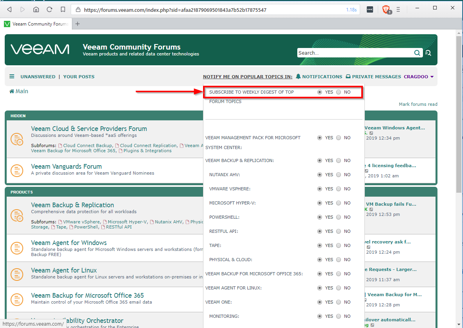Bookmark this page with the bookmark icon
The height and width of the screenshot is (328, 463).
[63, 9]
